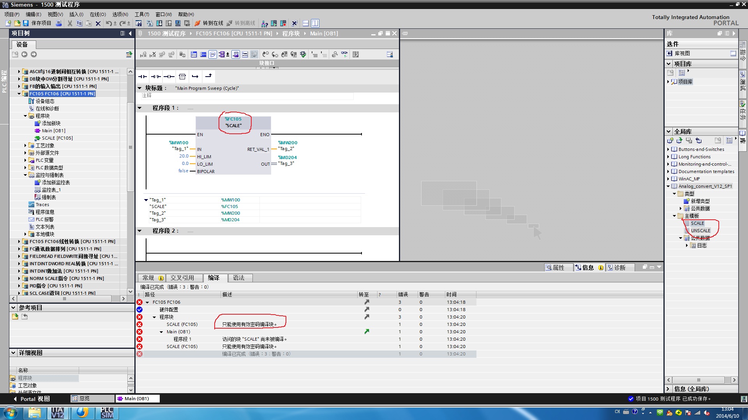
Task: Click the save project disk icon
Action: (26, 23)
